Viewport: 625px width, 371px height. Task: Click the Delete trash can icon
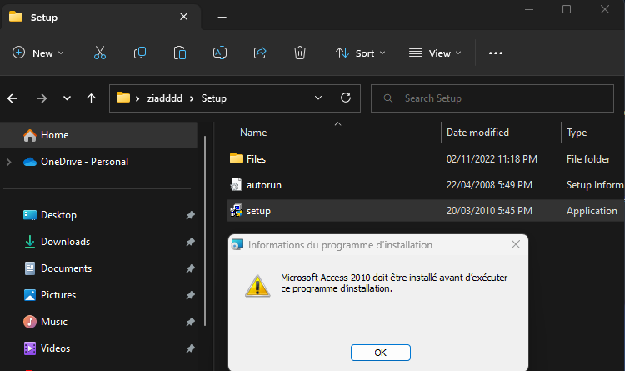pos(300,53)
